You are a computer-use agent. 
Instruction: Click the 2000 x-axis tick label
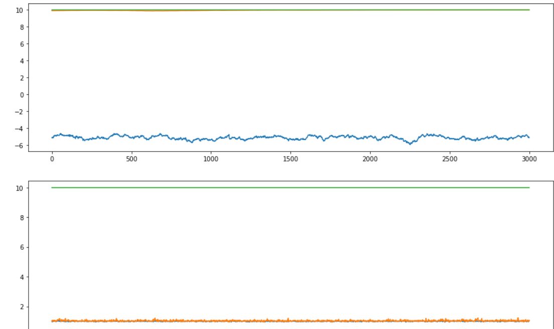pyautogui.click(x=370, y=159)
